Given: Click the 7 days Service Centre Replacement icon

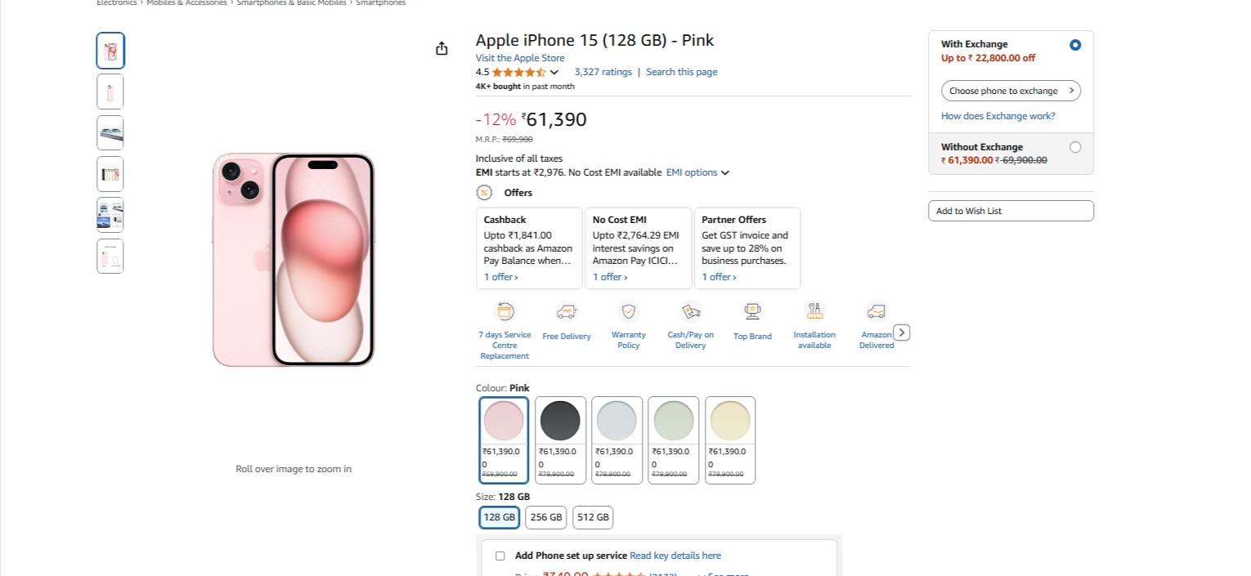Looking at the screenshot, I should pos(504,312).
